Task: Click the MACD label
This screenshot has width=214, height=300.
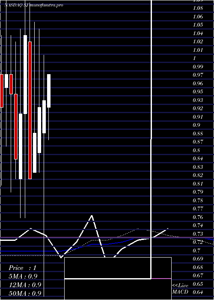Action: click(x=180, y=292)
